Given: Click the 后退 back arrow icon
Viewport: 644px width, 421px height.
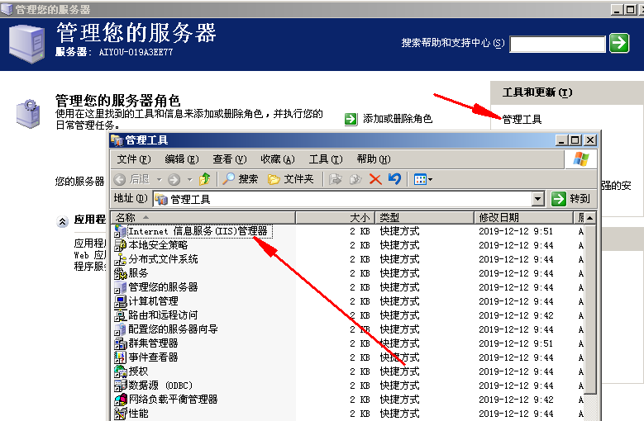Looking at the screenshot, I should [x=120, y=179].
